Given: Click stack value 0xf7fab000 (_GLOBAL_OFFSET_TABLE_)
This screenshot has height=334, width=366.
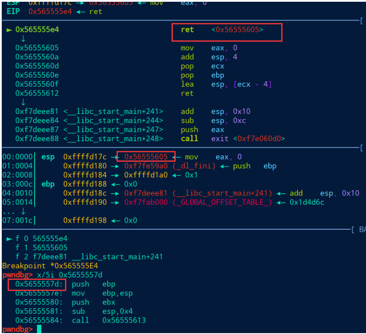Looking at the screenshot, I should 198,203.
